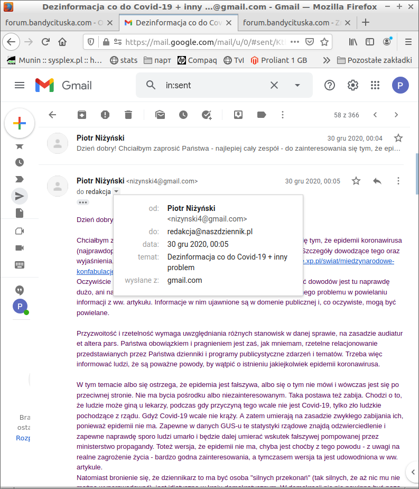Open a new browser tab

(366, 22)
